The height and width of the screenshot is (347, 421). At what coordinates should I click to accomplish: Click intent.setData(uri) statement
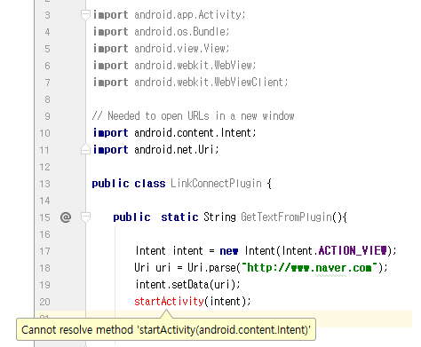[x=187, y=285]
